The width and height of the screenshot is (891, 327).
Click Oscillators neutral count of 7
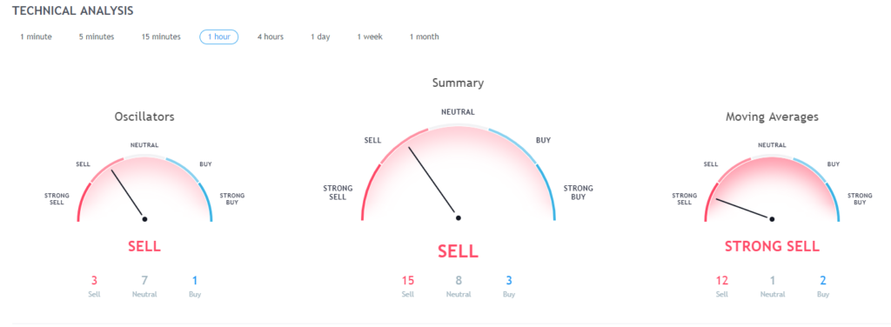click(144, 280)
